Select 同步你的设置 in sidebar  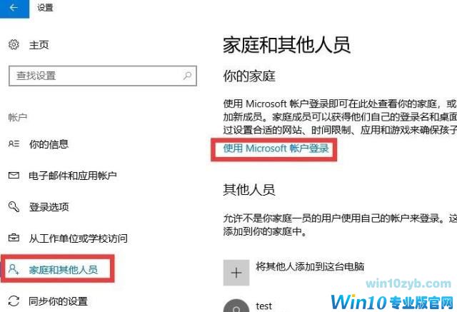coord(59,301)
